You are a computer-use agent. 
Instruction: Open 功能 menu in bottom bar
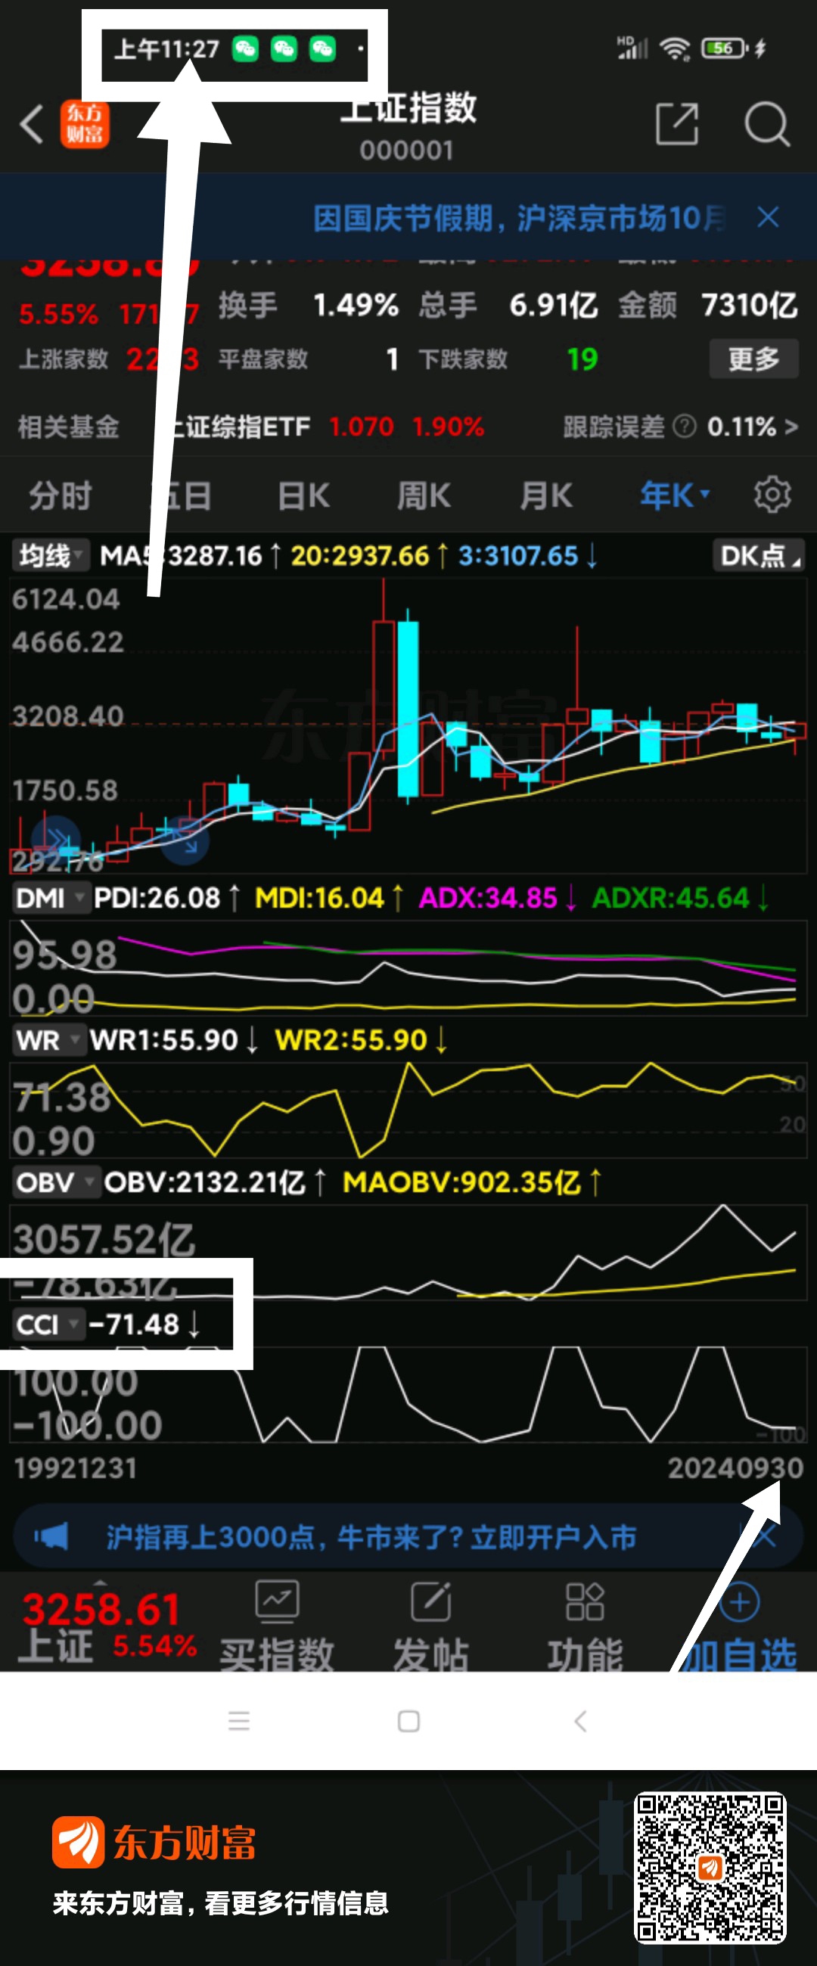(586, 1625)
